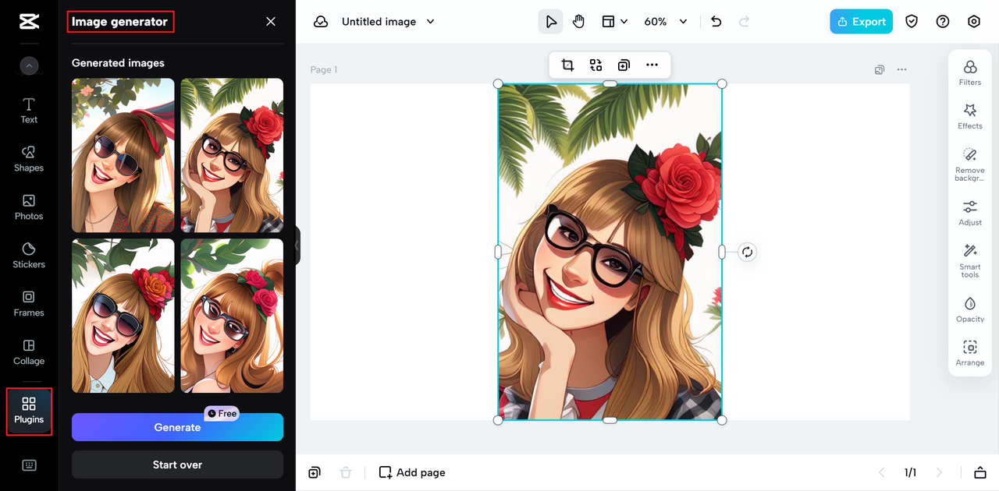Go to the next page arrow
Viewport: 999px width, 491px height.
939,472
